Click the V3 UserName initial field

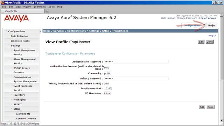107,93
